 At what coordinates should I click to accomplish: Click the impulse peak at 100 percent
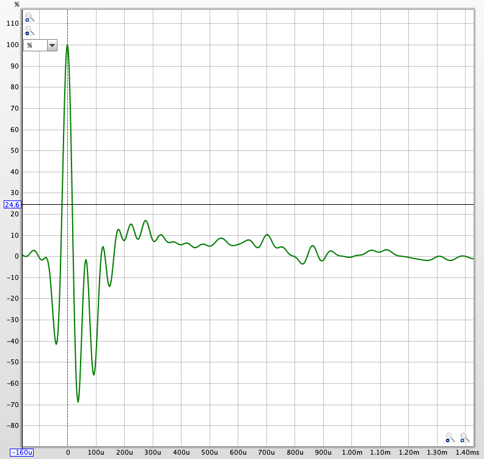pyautogui.click(x=67, y=45)
